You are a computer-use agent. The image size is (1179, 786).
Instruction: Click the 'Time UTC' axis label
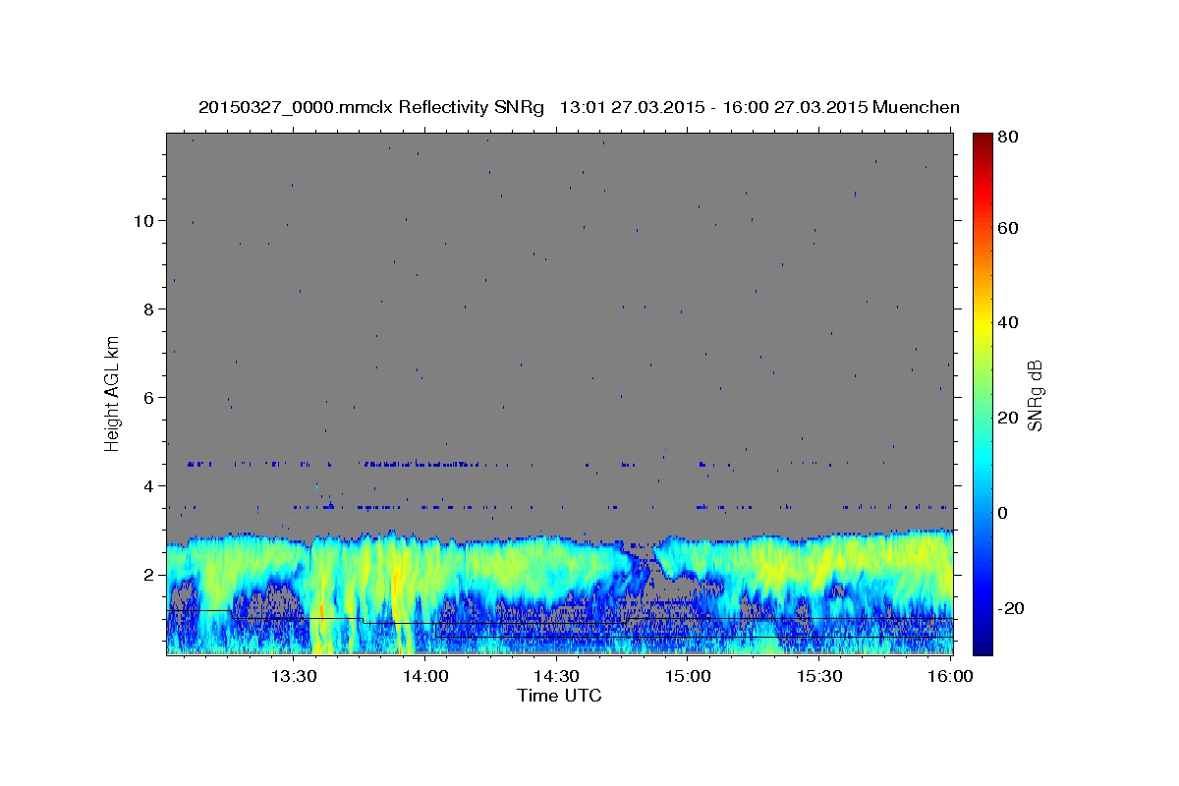click(559, 696)
